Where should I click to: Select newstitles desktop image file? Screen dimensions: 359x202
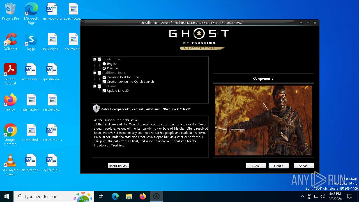coord(52,42)
